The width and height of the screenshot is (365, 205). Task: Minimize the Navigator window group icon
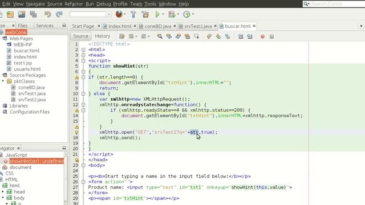tap(64, 148)
